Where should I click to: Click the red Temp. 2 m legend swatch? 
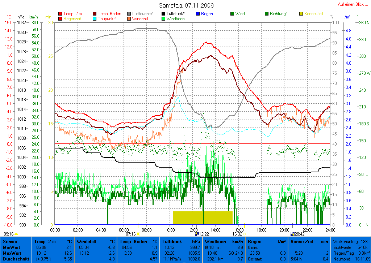(60, 14)
